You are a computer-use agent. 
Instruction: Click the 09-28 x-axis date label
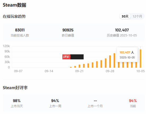(110, 71)
